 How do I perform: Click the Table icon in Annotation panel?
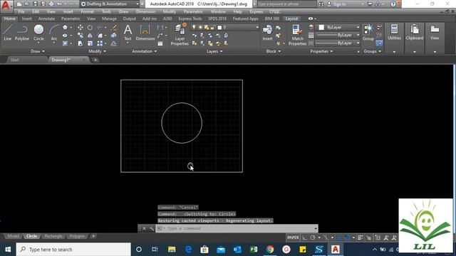pos(160,43)
